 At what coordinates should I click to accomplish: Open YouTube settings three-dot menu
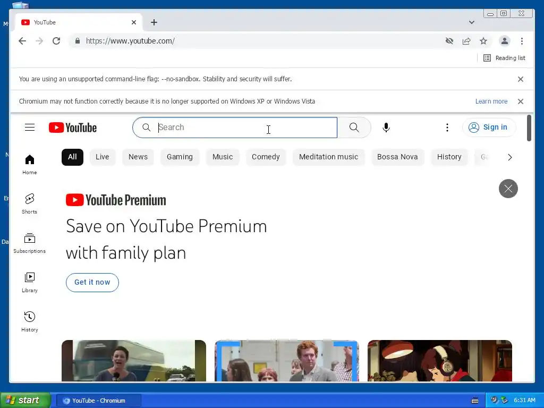[447, 127]
